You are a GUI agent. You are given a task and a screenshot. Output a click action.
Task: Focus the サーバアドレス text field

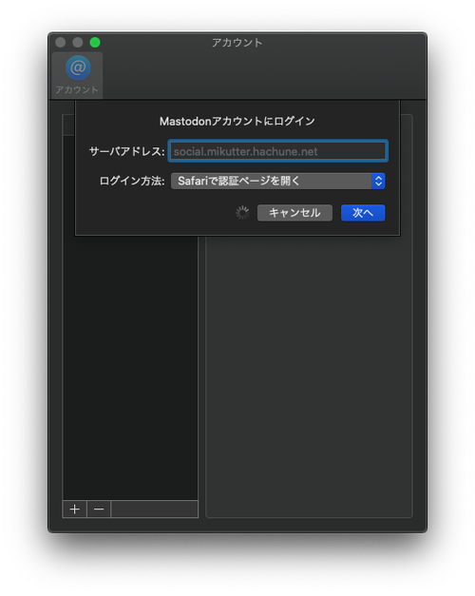277,151
